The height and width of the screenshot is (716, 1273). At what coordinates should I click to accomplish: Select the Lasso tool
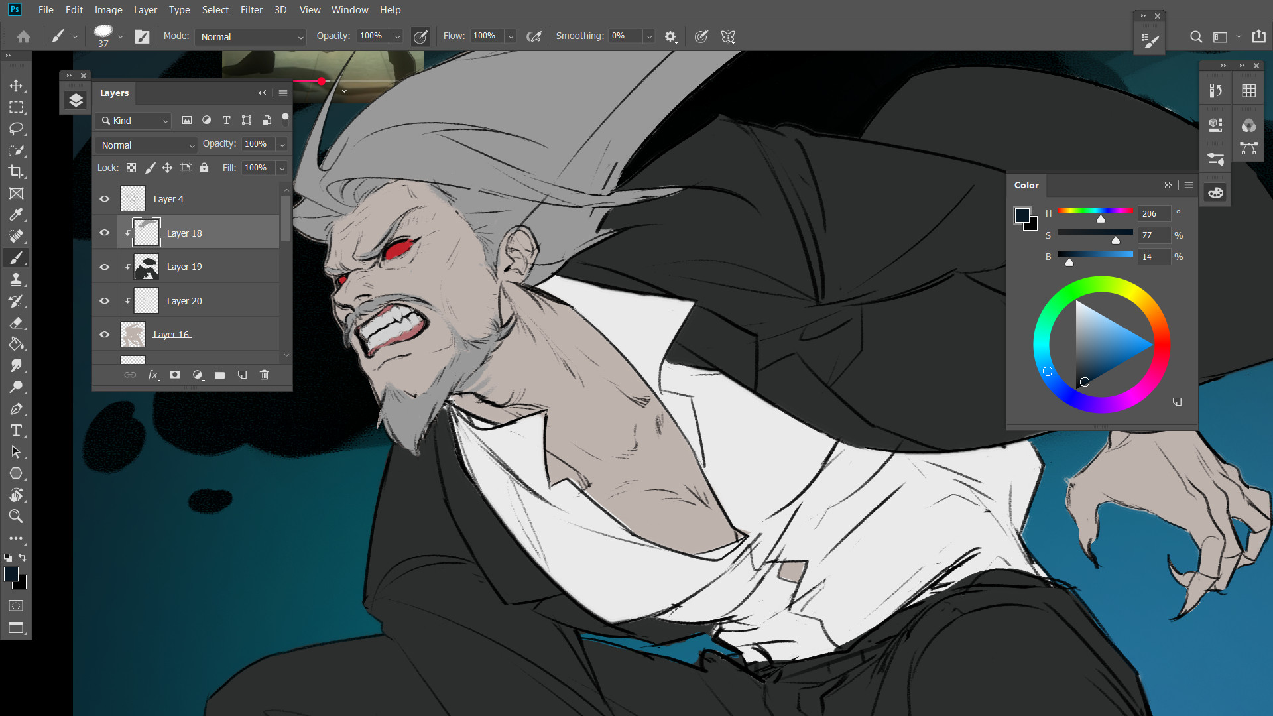click(16, 129)
